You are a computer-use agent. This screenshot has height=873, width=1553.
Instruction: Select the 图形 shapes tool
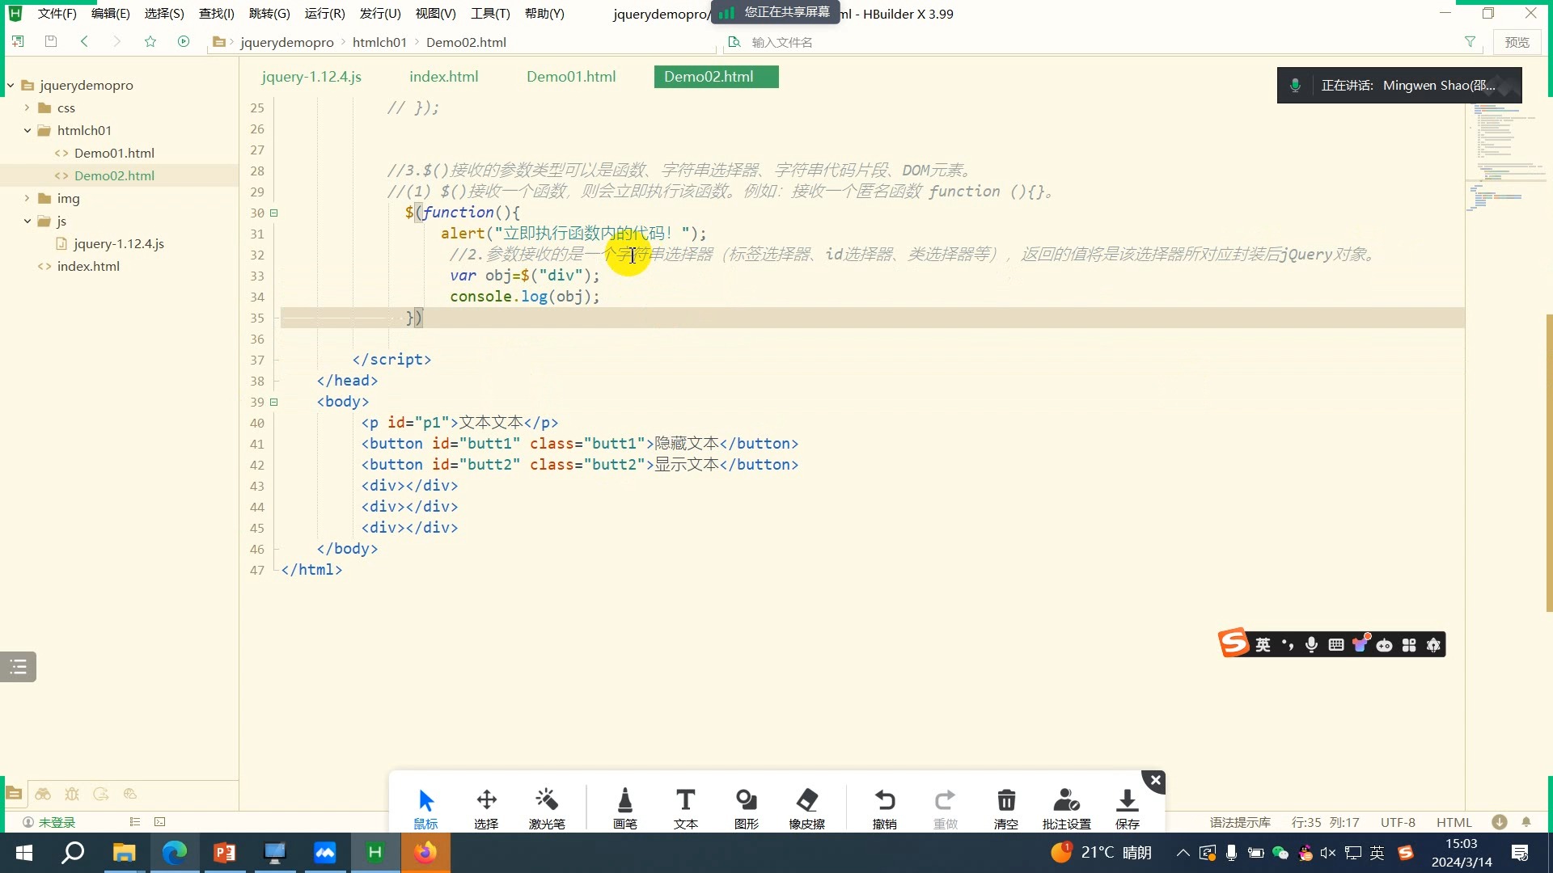click(746, 808)
